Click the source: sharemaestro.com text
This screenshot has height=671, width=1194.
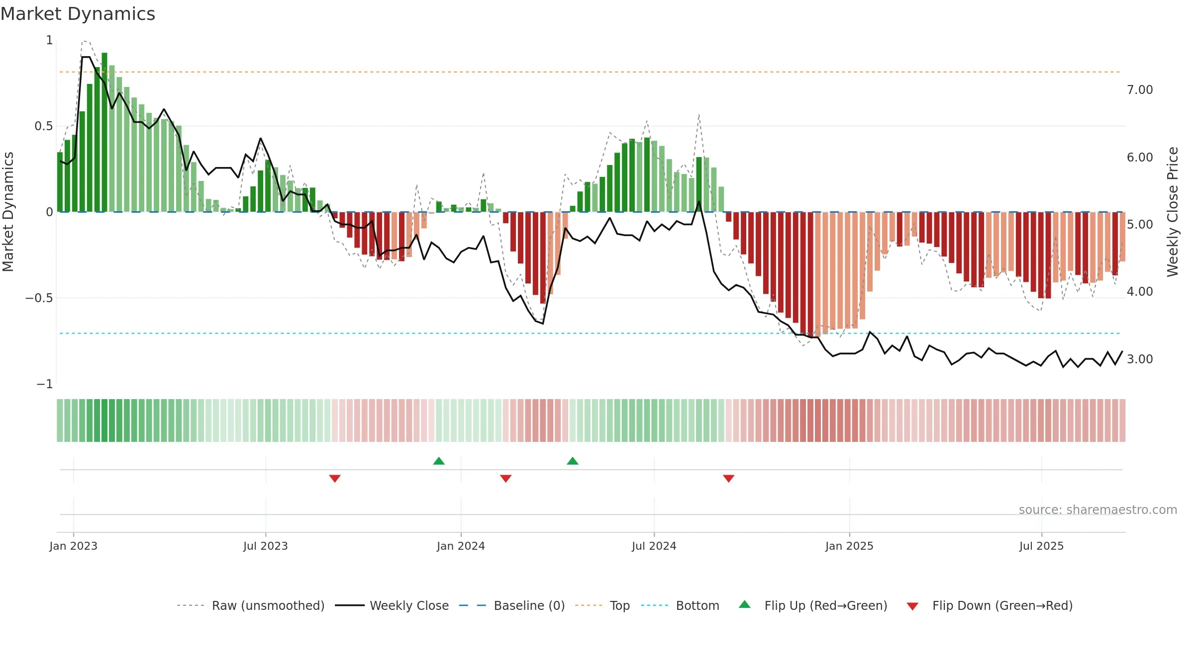[1098, 509]
